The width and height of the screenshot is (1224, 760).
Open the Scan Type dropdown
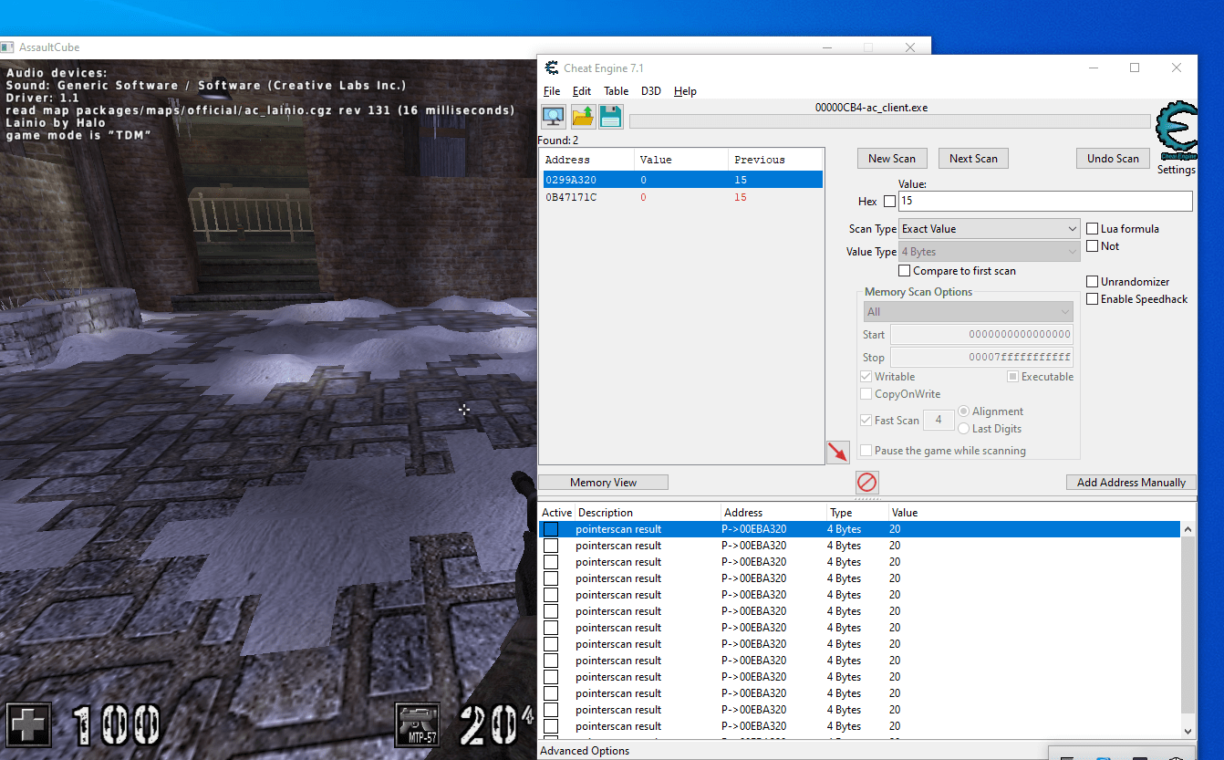(x=990, y=229)
